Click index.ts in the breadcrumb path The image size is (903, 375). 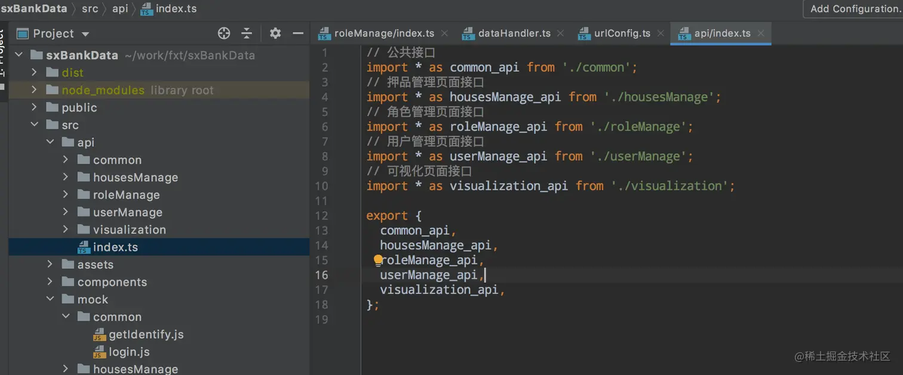point(176,9)
